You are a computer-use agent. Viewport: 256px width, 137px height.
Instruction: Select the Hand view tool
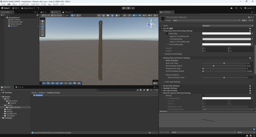42,21
